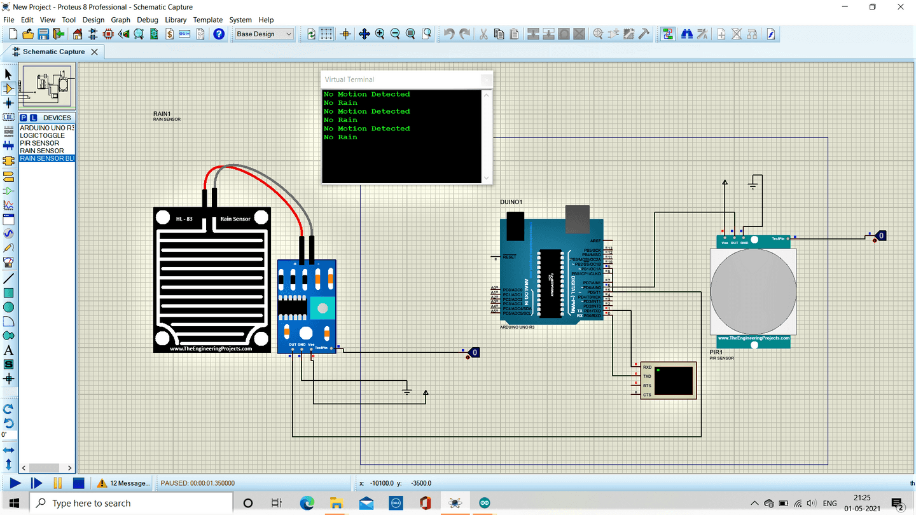
Task: Open the Graph menu
Action: [x=121, y=20]
